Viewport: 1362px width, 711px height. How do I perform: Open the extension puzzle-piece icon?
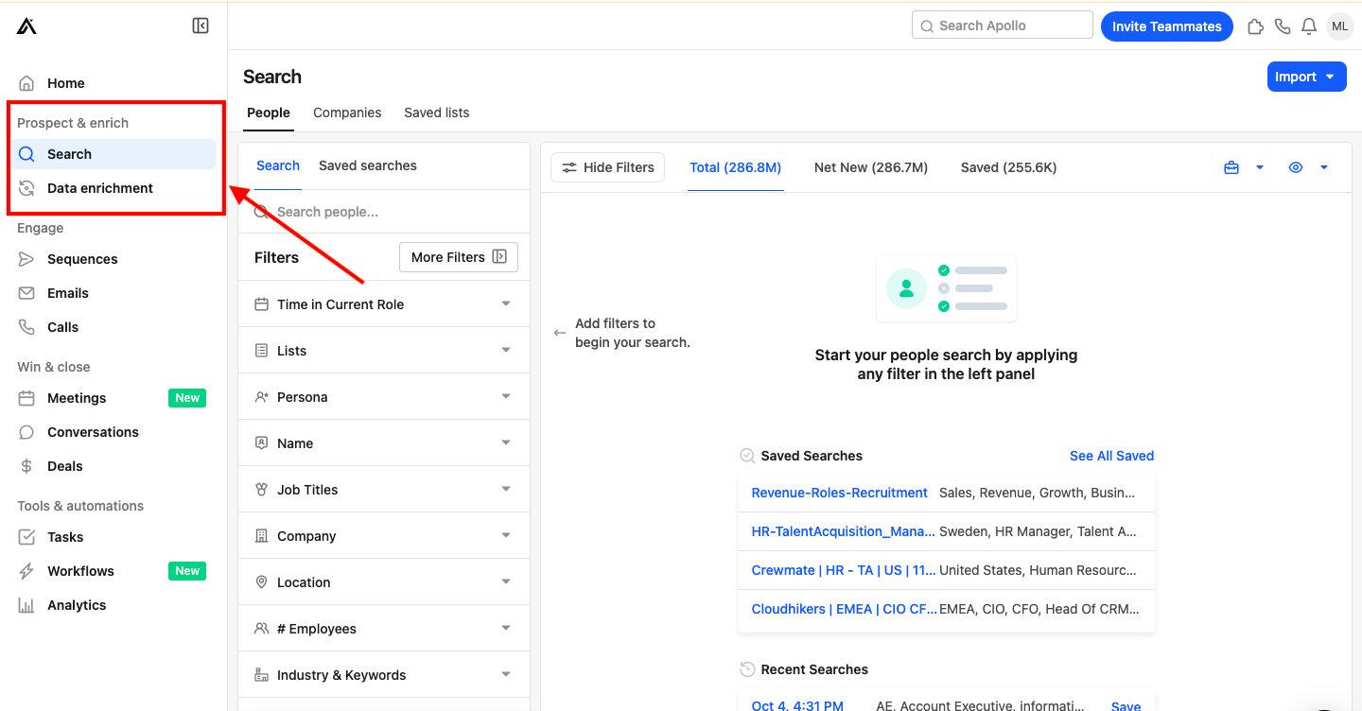click(1256, 26)
